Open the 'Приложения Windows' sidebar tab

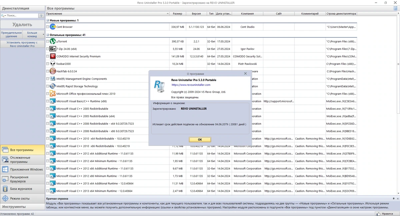click(x=22, y=169)
